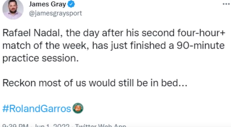
Task: Click the word "90-minute" in tweet
Action: point(200,45)
